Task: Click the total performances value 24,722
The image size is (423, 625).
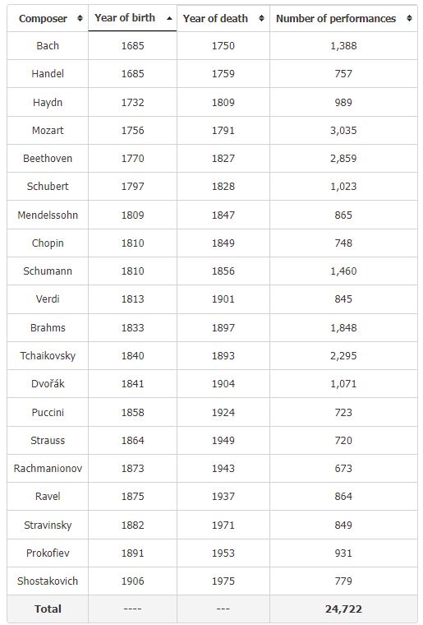Action: [343, 609]
